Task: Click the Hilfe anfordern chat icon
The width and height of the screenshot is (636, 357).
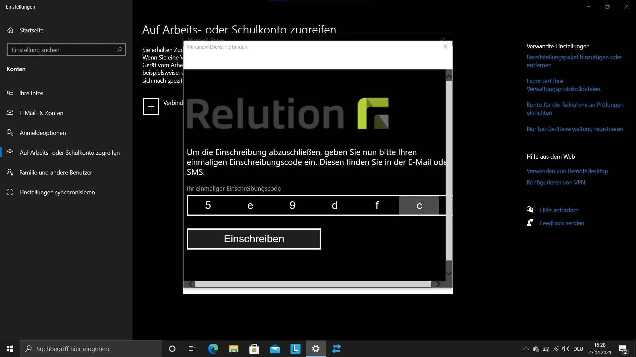Action: 530,210
